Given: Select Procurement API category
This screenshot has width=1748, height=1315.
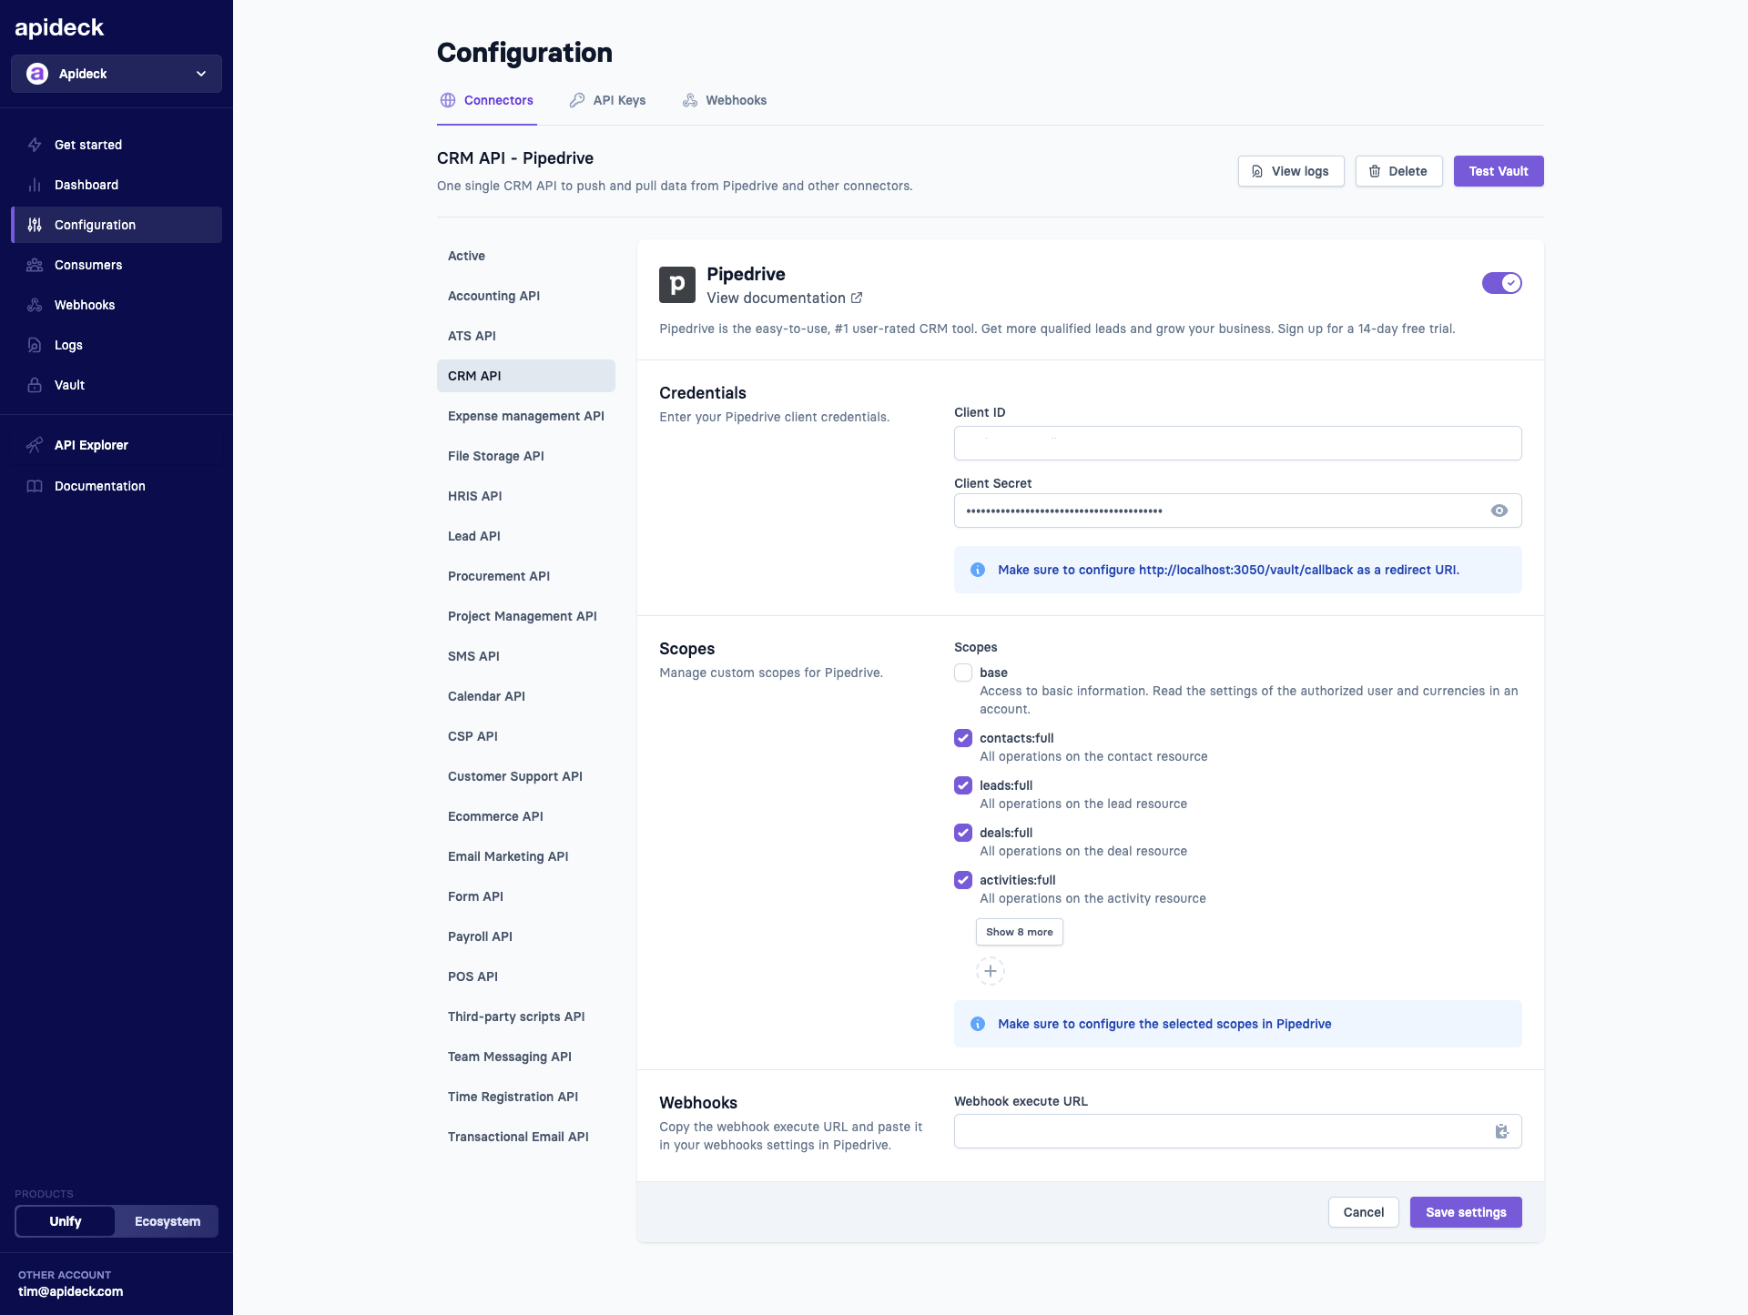Looking at the screenshot, I should pos(526,576).
